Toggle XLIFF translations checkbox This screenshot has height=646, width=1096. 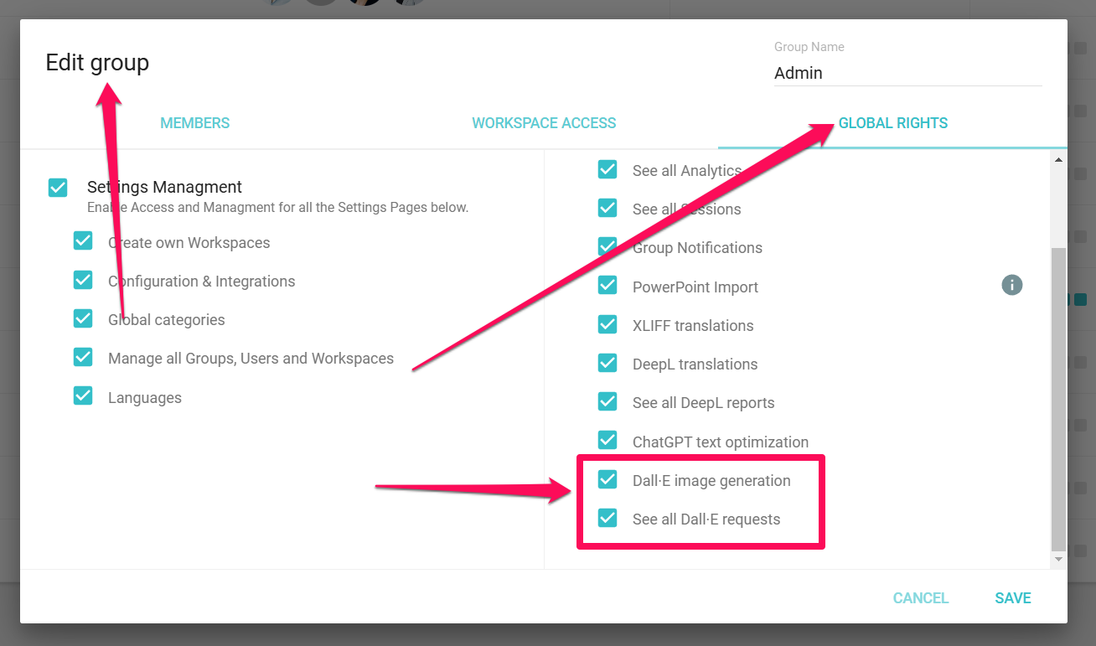tap(607, 324)
